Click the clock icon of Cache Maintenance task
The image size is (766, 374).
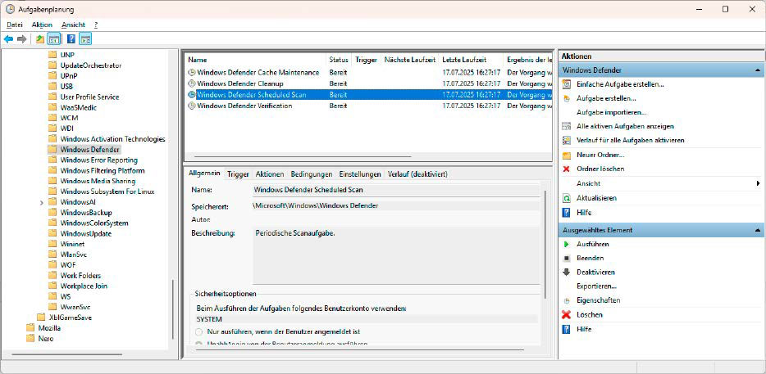point(192,73)
